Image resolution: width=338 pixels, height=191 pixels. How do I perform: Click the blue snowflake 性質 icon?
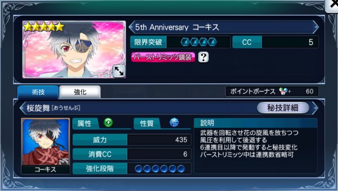click(174, 123)
